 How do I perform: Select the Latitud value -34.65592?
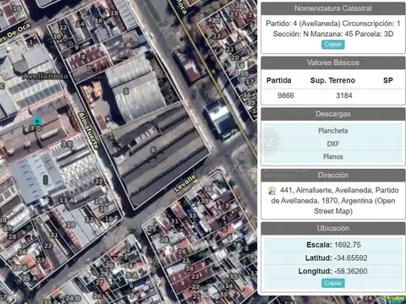pyautogui.click(x=350, y=258)
